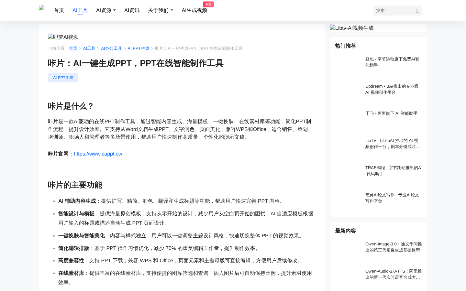Click the 即梦AI视频 banner image
The image size is (466, 291).
63,37
